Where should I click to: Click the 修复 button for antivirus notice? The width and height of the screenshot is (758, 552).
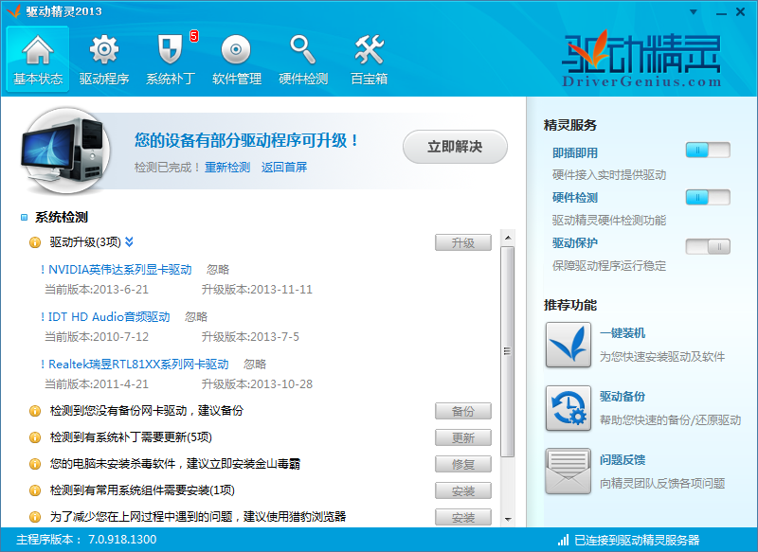tap(463, 465)
